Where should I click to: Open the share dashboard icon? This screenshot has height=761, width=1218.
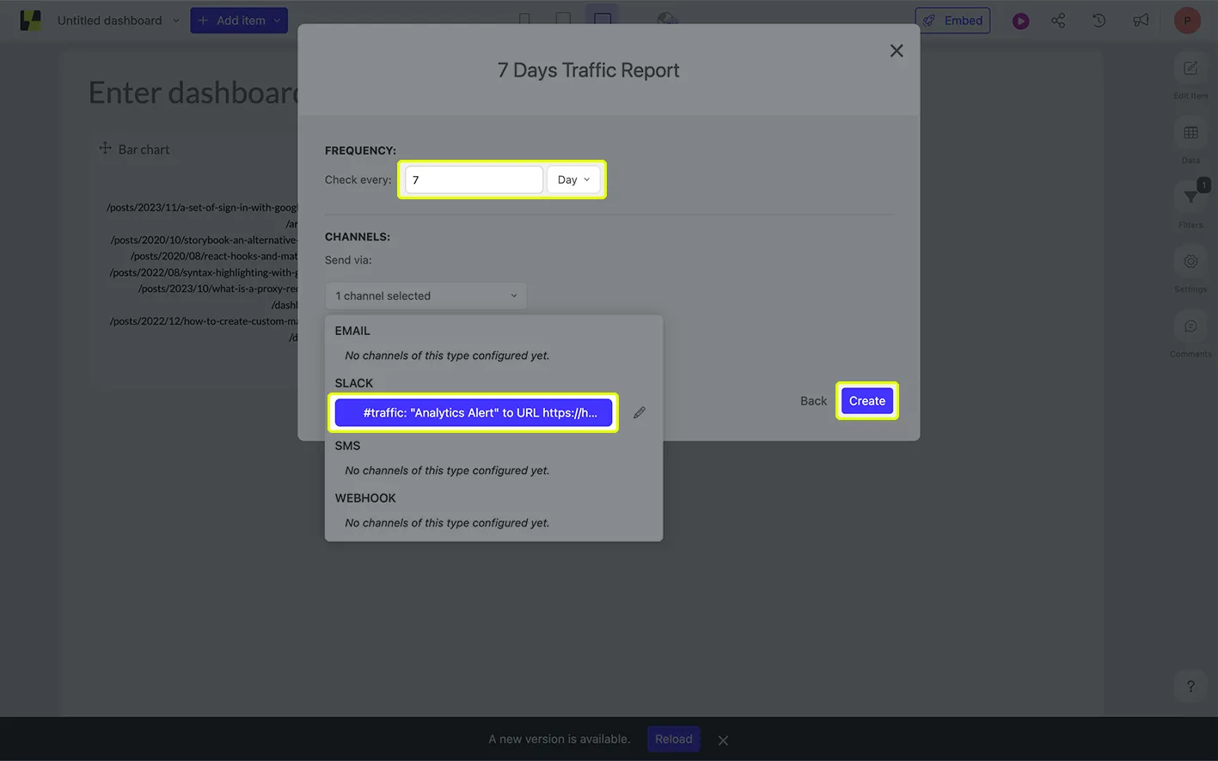(x=1058, y=21)
